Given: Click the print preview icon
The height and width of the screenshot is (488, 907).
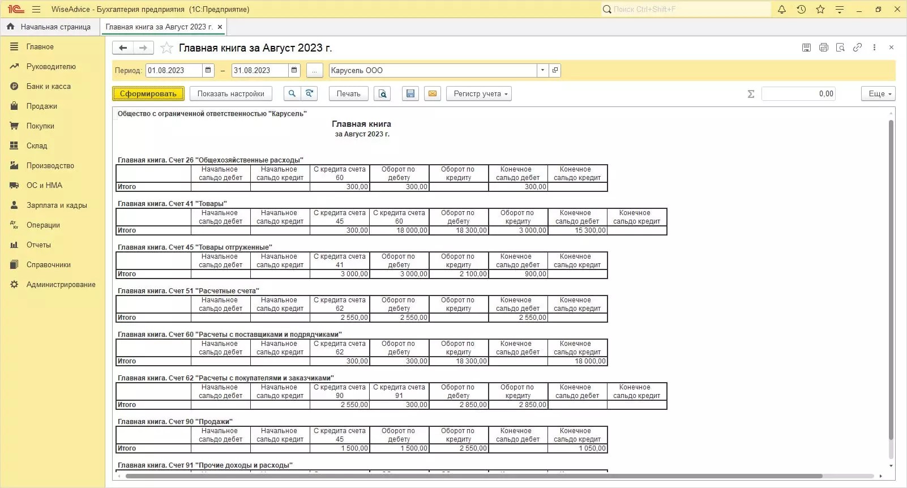Looking at the screenshot, I should 382,94.
